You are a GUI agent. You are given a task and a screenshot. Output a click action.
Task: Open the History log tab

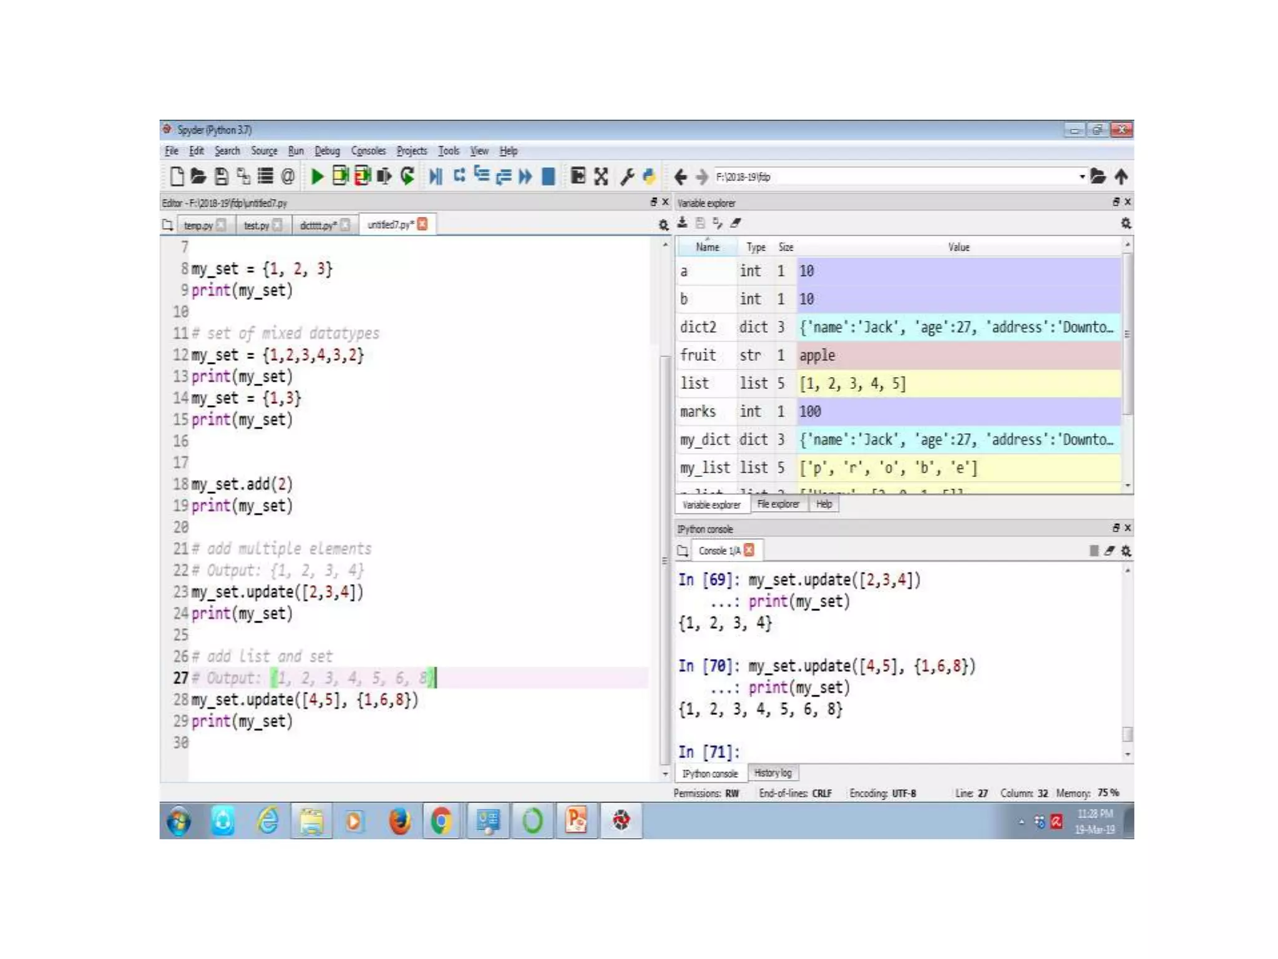pos(773,773)
